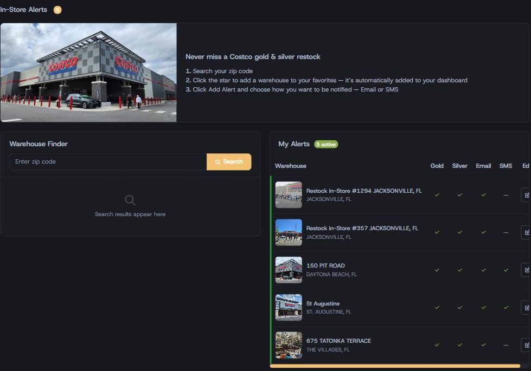Click the Silver checkmark for #357 Jacksonville
This screenshot has width=531, height=371.
click(459, 232)
